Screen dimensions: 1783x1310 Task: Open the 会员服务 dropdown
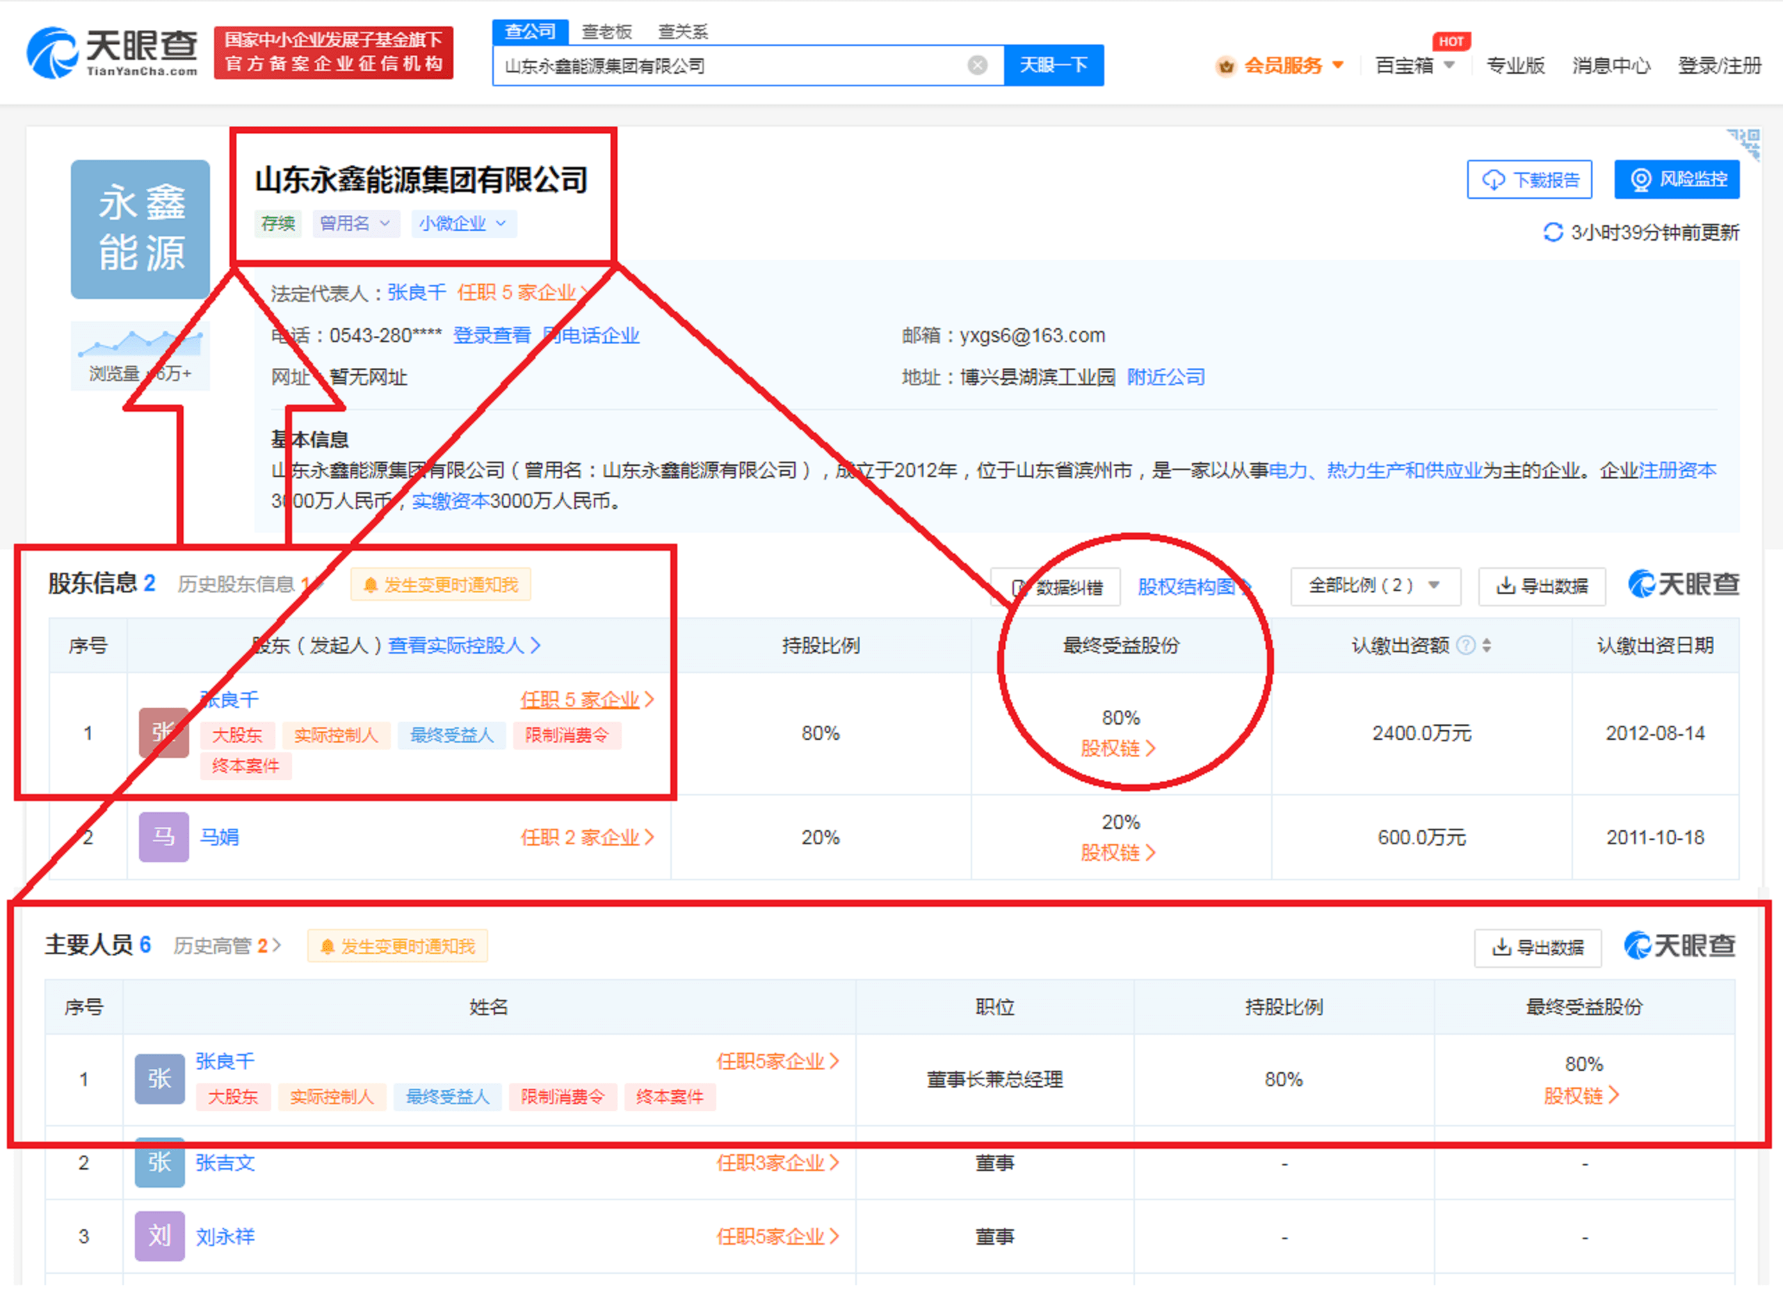tap(1280, 65)
